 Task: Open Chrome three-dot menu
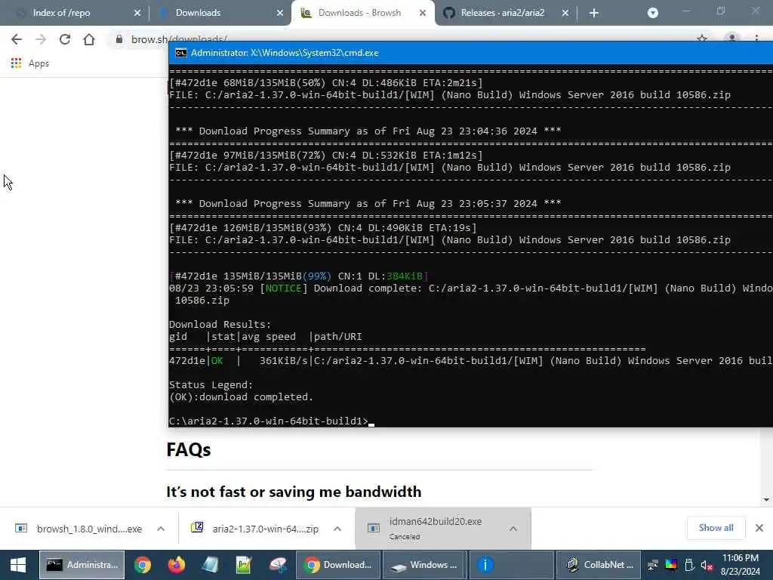[756, 38]
